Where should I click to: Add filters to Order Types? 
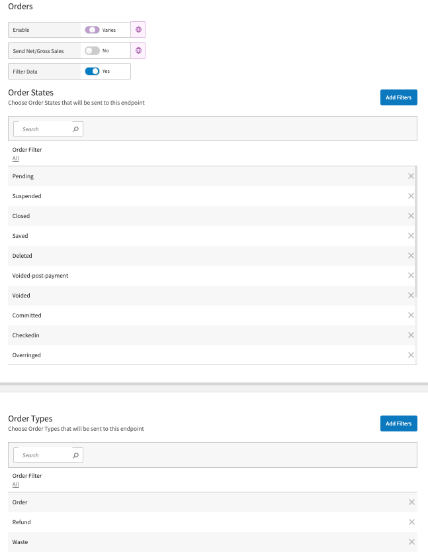pyautogui.click(x=398, y=423)
